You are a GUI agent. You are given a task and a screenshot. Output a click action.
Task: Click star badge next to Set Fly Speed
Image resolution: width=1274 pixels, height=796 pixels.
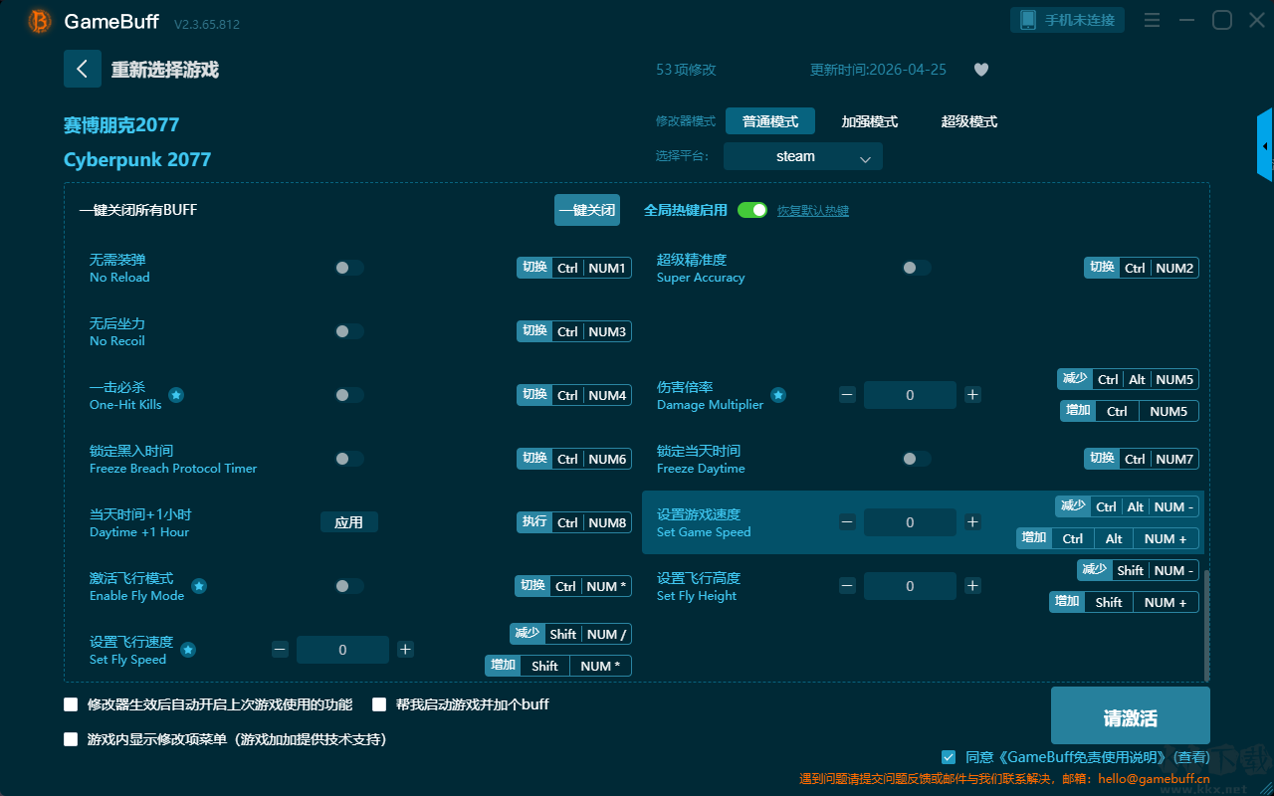(x=188, y=650)
